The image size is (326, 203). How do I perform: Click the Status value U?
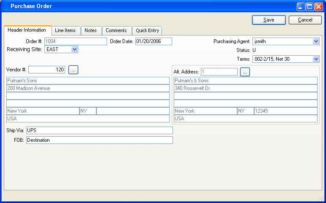click(x=254, y=50)
